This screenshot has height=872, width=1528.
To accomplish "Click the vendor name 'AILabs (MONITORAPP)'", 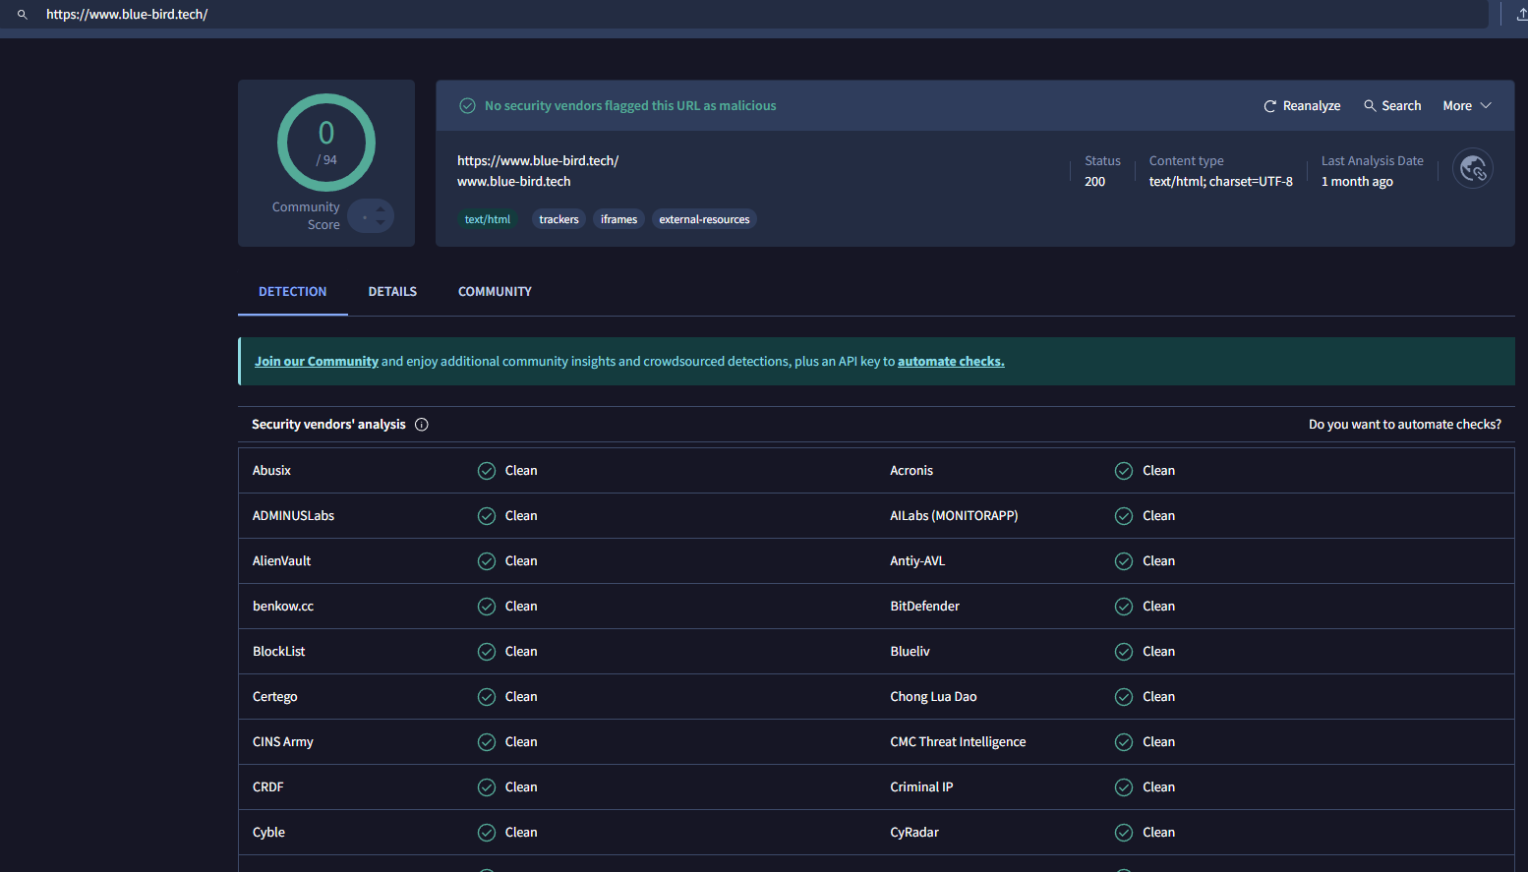I will pos(954,516).
